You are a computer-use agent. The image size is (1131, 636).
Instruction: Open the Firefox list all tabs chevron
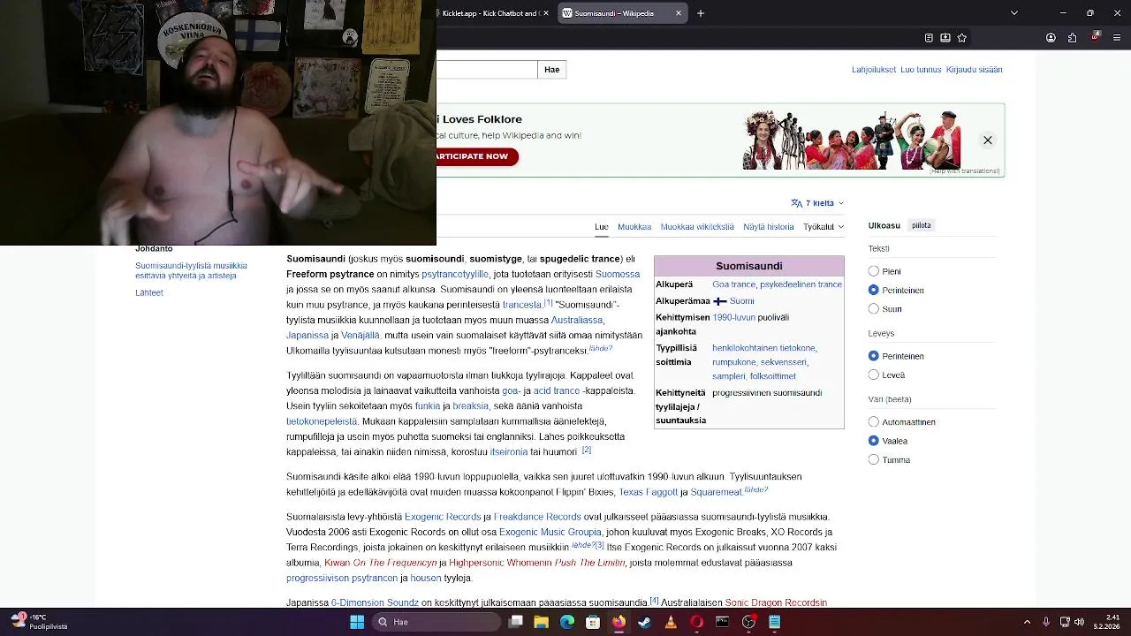coord(1013,13)
